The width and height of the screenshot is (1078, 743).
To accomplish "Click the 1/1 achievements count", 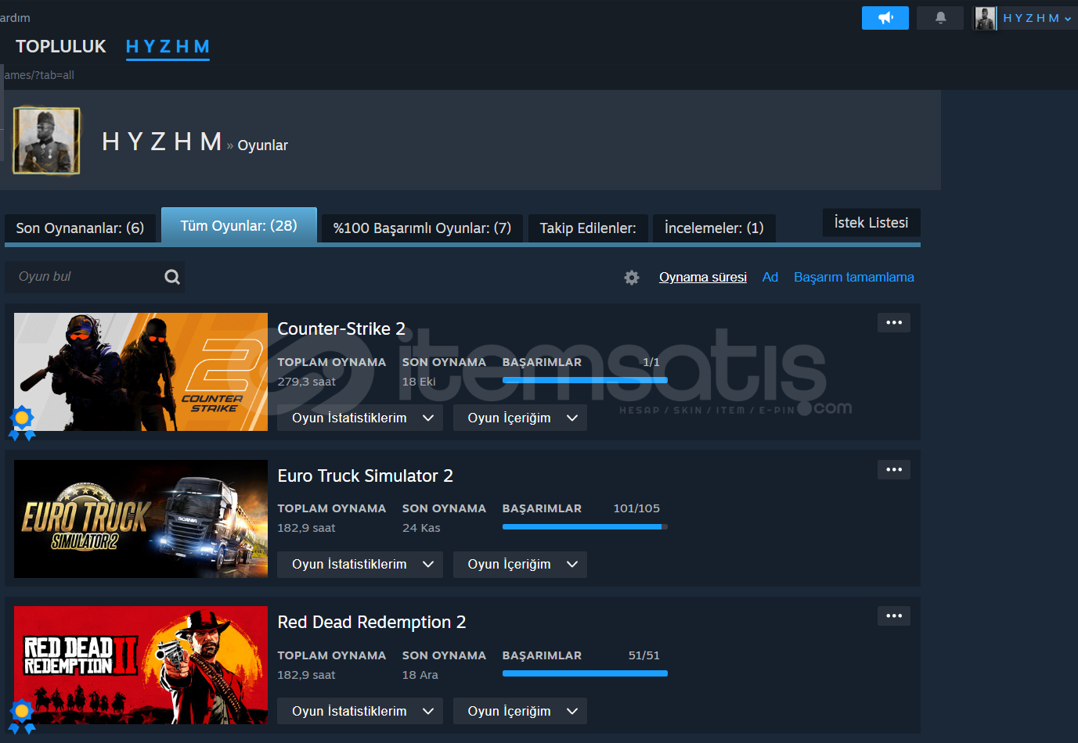I will click(651, 362).
